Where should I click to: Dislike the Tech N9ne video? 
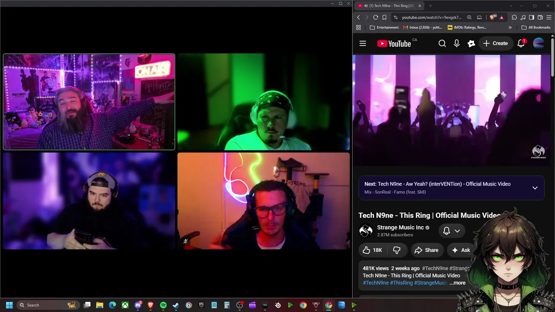pos(397,250)
